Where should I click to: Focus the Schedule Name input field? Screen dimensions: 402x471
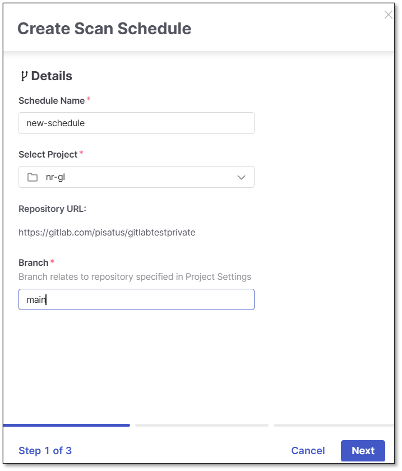(136, 123)
